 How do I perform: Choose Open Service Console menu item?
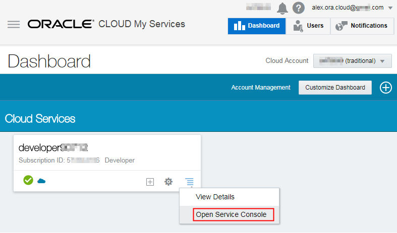coord(231,214)
